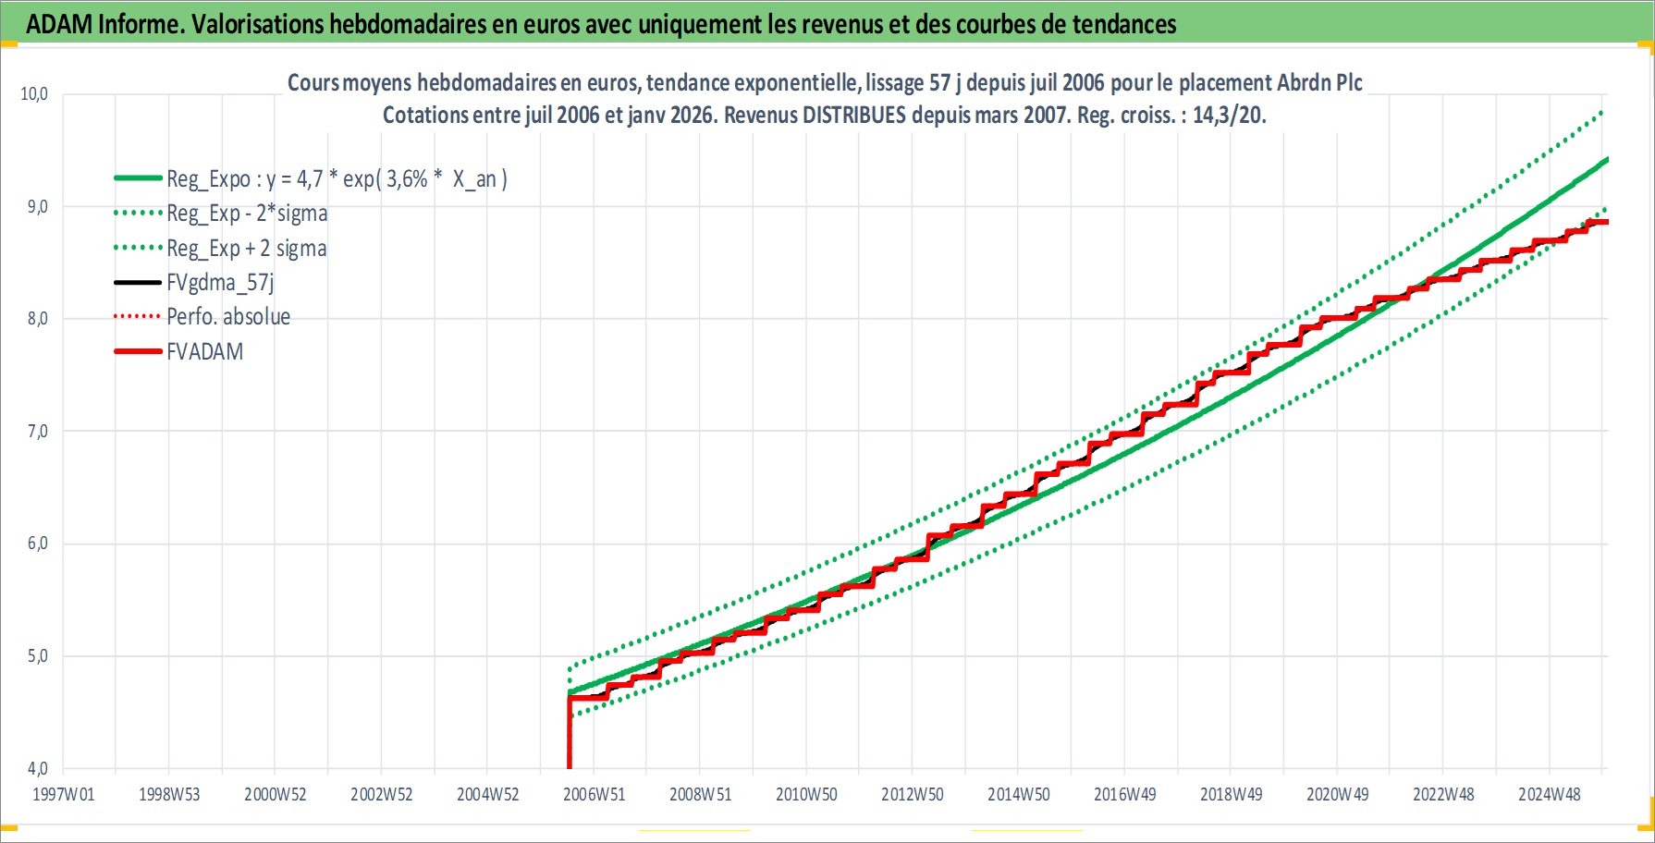1655x843 pixels.
Task: Select x-axis label 2000W52
Action: coord(276,795)
